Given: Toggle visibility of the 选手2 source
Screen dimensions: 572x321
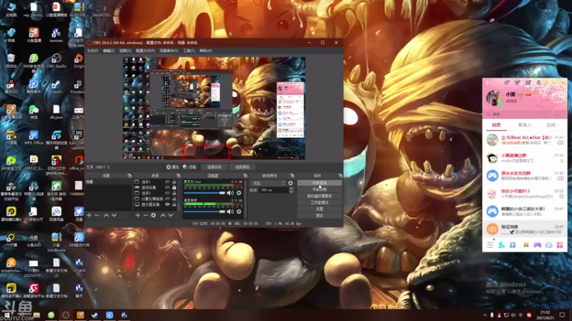Looking at the screenshot, I should pos(167,193).
